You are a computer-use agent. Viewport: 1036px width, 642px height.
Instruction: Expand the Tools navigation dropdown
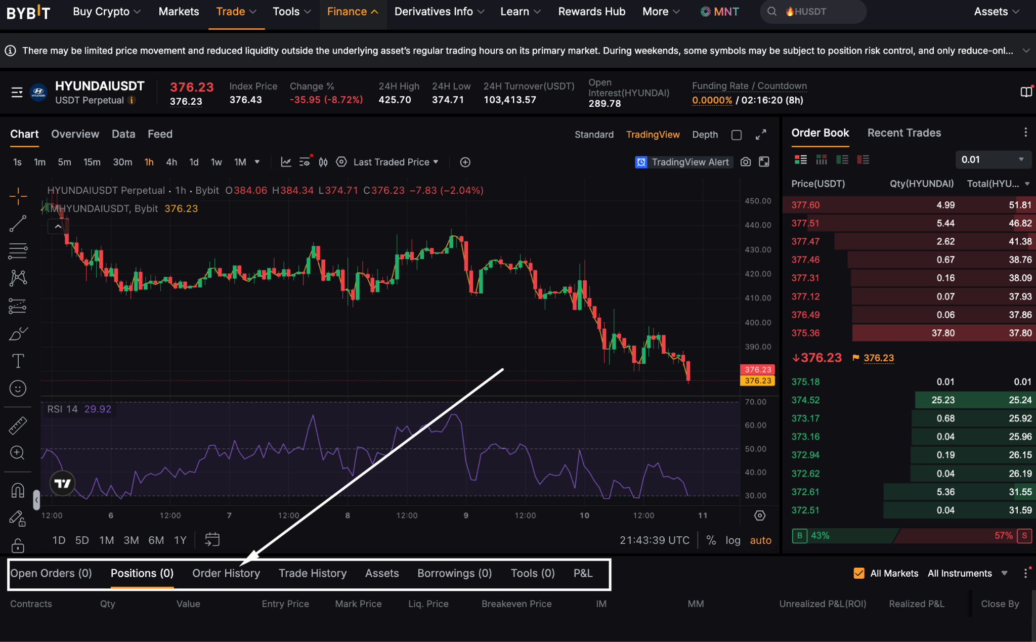pyautogui.click(x=292, y=12)
